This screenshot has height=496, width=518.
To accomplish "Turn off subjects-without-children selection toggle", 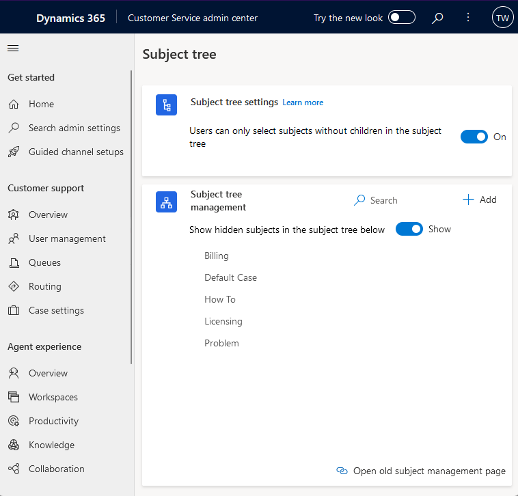I will (474, 137).
